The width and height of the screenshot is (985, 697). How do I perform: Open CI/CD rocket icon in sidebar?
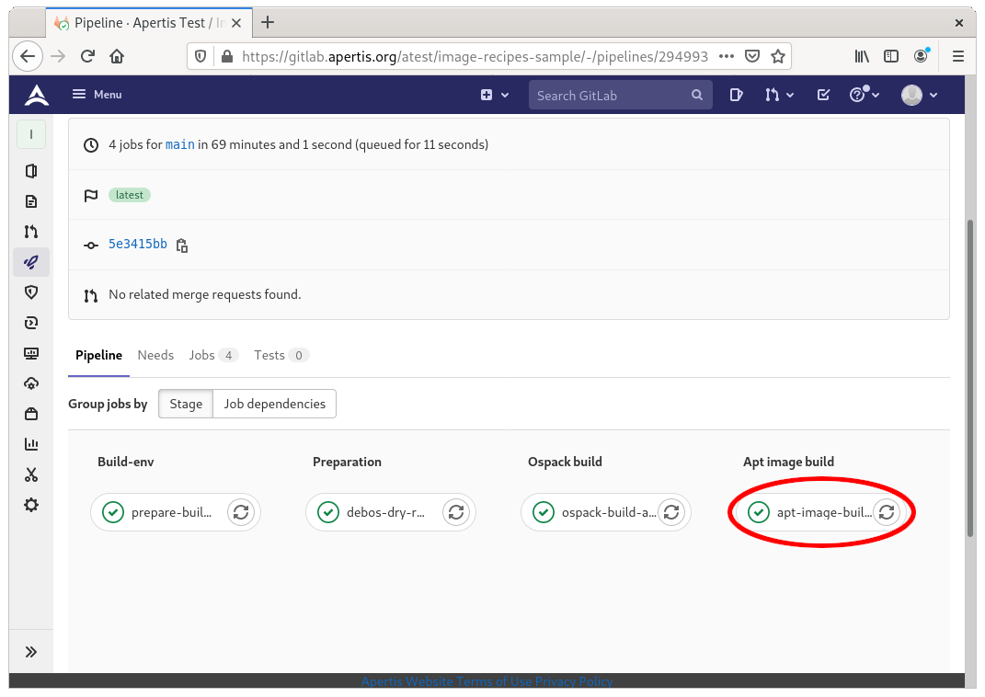[x=30, y=262]
